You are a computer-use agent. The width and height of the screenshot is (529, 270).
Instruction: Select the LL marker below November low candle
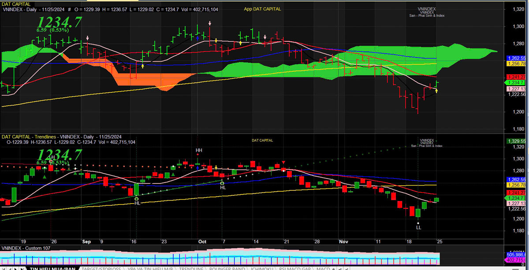(x=418, y=227)
